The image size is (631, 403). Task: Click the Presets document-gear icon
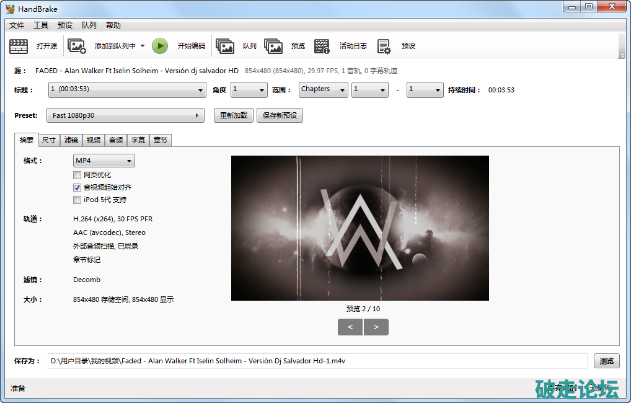384,46
